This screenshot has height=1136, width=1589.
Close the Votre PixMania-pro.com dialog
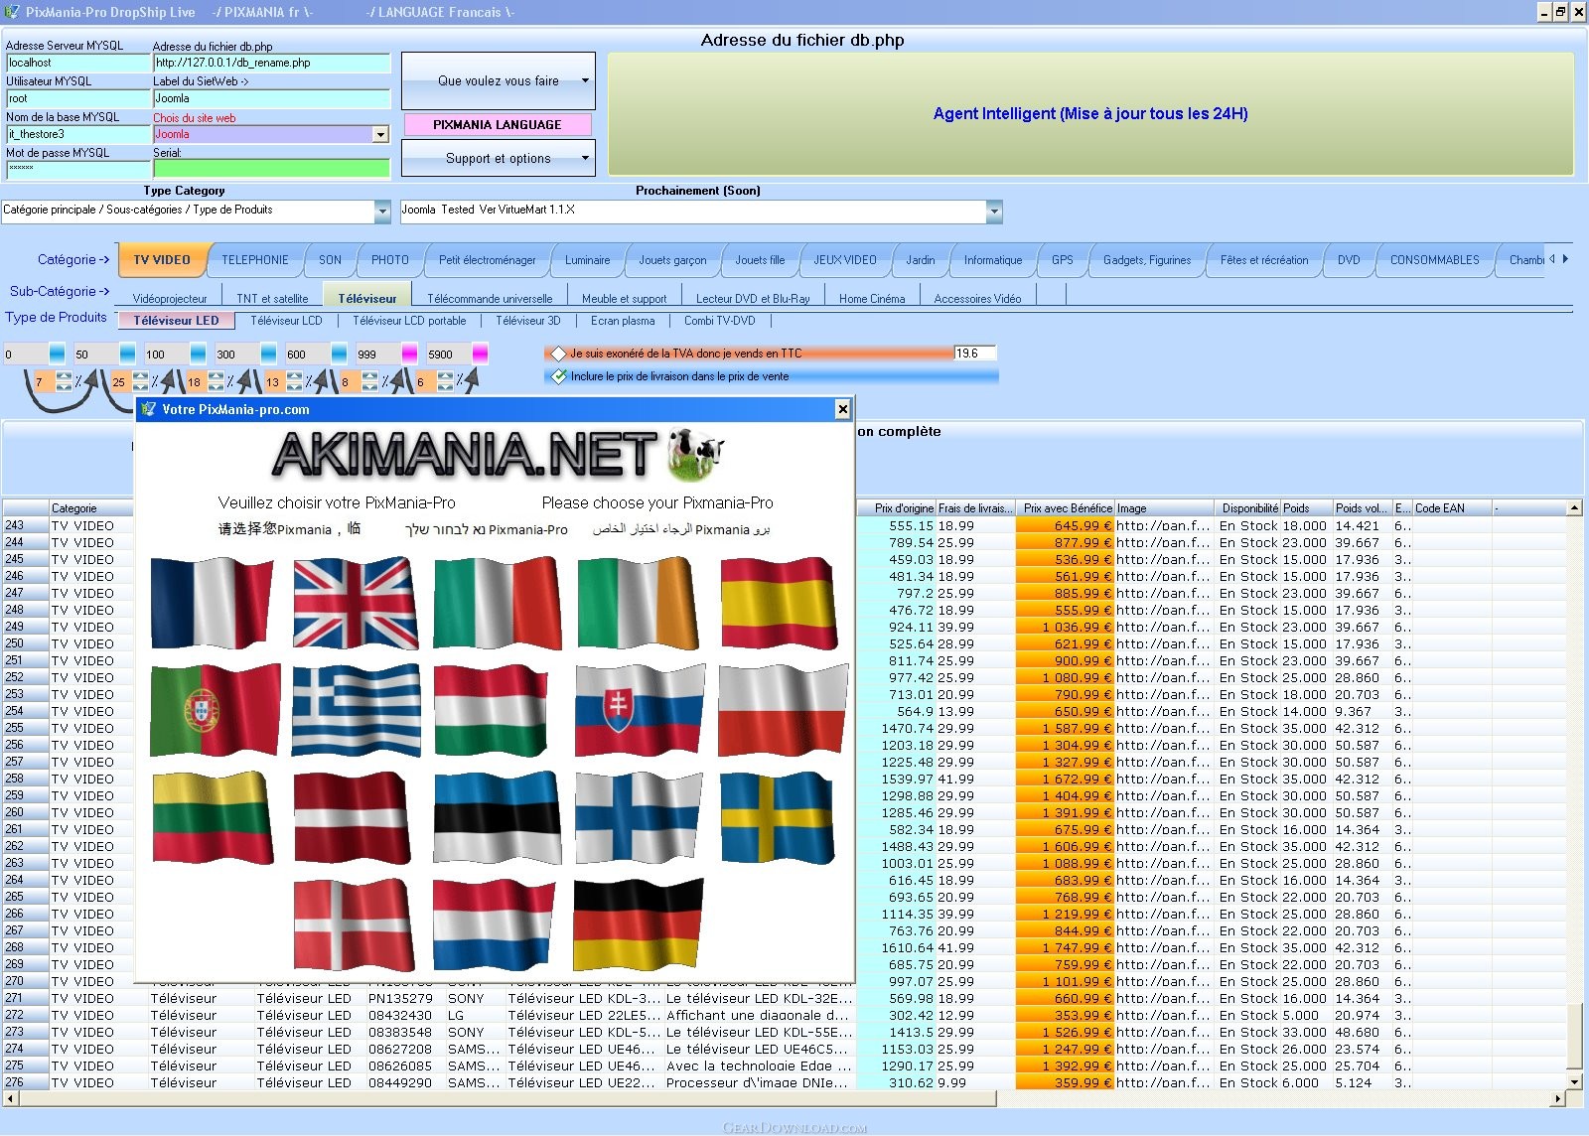(842, 408)
